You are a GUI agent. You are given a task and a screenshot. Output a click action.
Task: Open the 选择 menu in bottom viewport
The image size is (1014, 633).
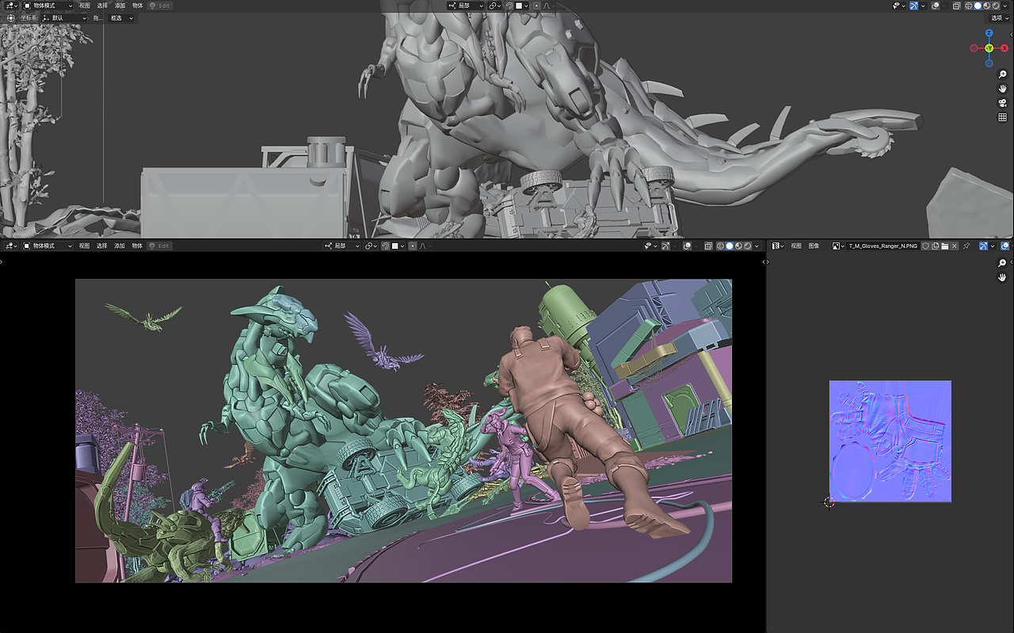102,246
